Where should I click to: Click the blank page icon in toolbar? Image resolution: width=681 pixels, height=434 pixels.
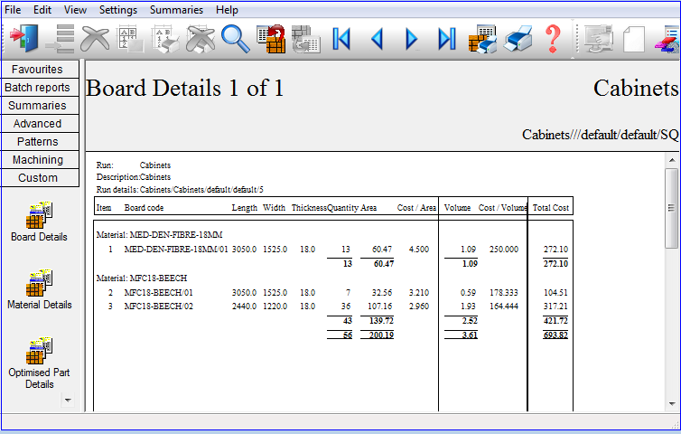click(634, 39)
